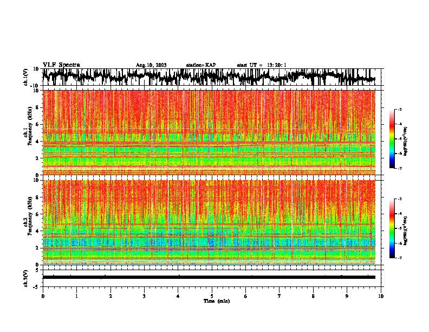The height and width of the screenshot is (332, 429).
Task: Click time axis tick label '6'
Action: (246, 296)
